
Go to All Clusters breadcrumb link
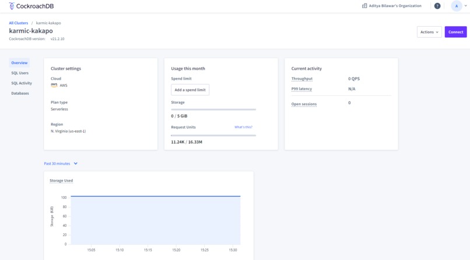[18, 23]
